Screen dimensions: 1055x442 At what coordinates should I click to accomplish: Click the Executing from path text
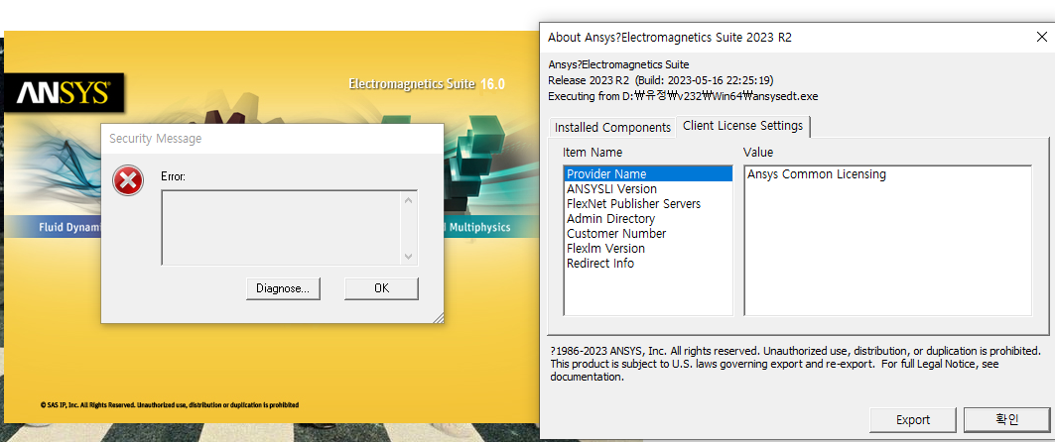(x=683, y=96)
